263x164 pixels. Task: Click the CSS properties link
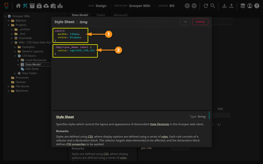(76, 144)
